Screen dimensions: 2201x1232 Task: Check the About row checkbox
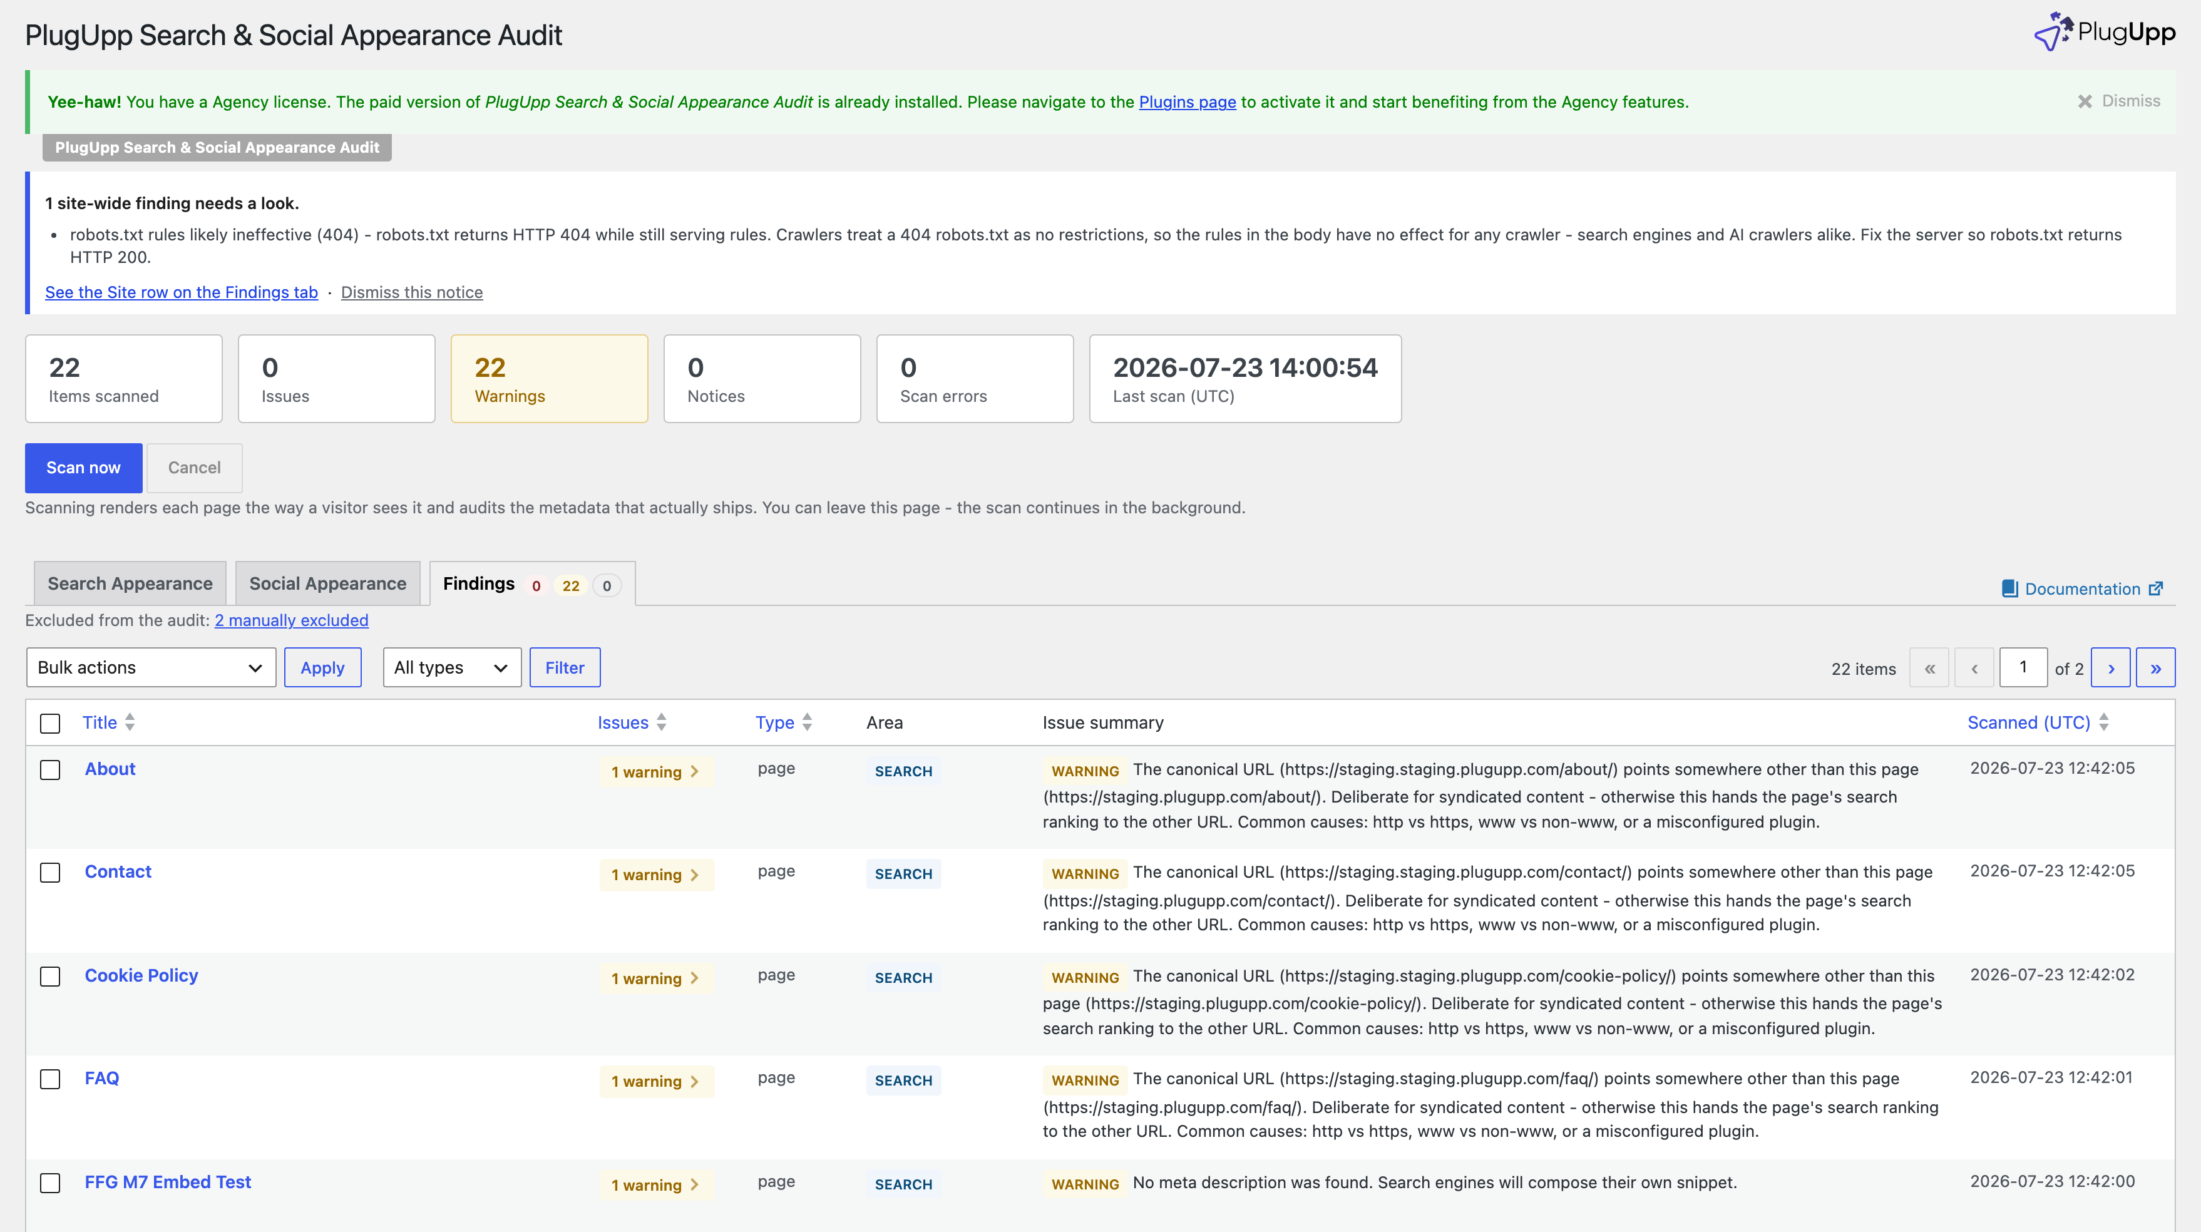51,770
